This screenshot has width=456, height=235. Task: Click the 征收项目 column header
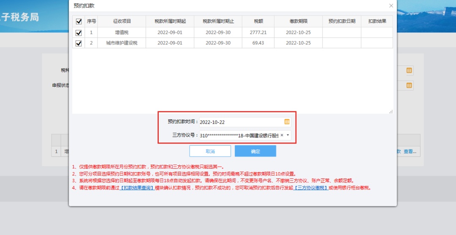(x=122, y=22)
